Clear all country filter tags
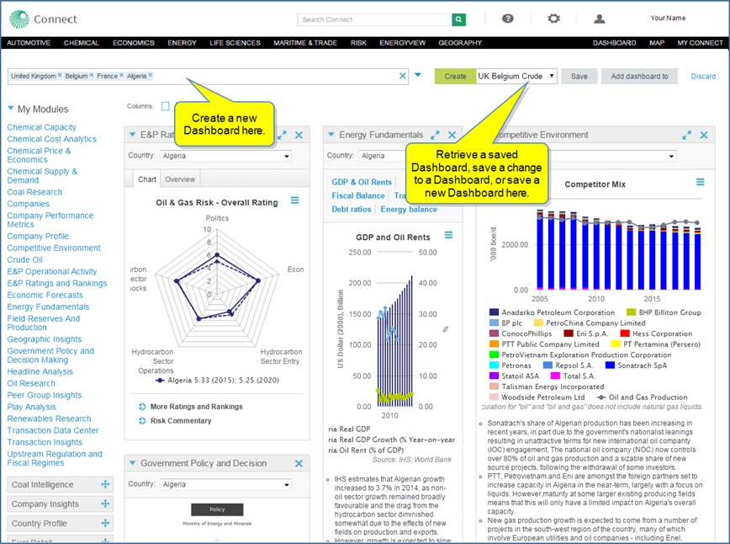 click(403, 76)
